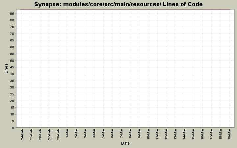The image size is (237, 148).
Task: Click the red lines-of-code data line
Action: (x=125, y=9)
